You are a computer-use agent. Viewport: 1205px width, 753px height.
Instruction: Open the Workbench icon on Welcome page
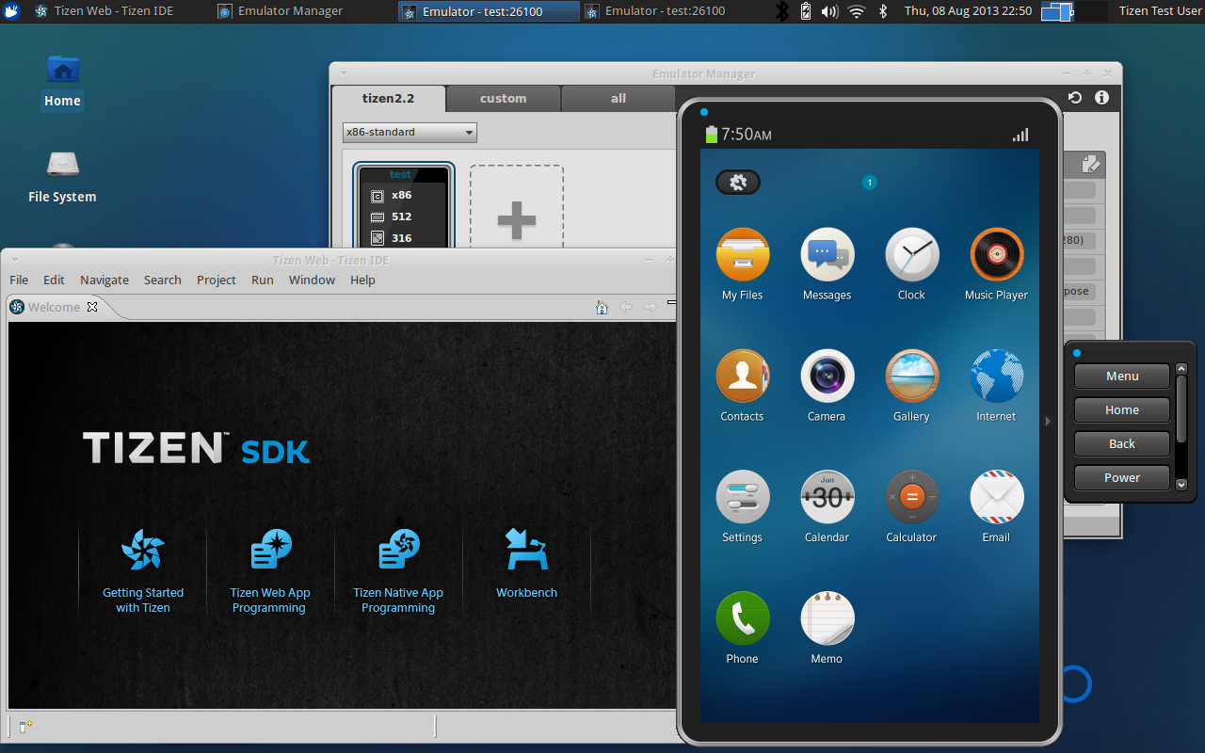[527, 549]
